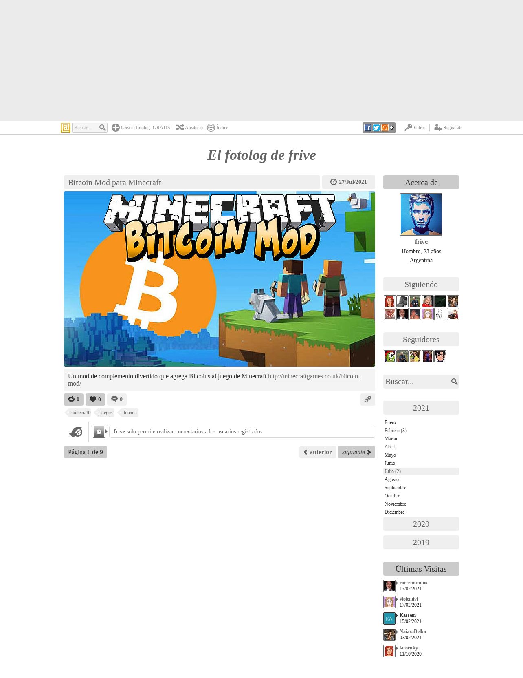Open the minecraftgames.co.uk bitcoin-mod link
This screenshot has height=678, width=523.
tap(314, 376)
